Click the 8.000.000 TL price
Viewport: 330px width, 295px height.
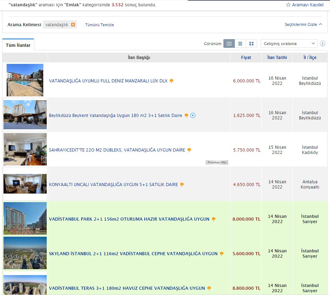coord(246,219)
